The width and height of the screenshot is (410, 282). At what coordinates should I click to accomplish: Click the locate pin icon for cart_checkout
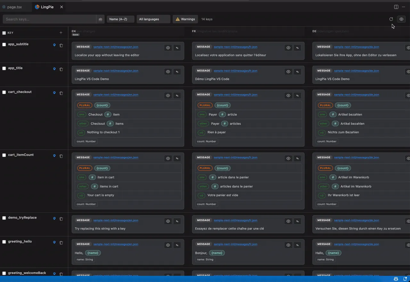[x=54, y=93]
